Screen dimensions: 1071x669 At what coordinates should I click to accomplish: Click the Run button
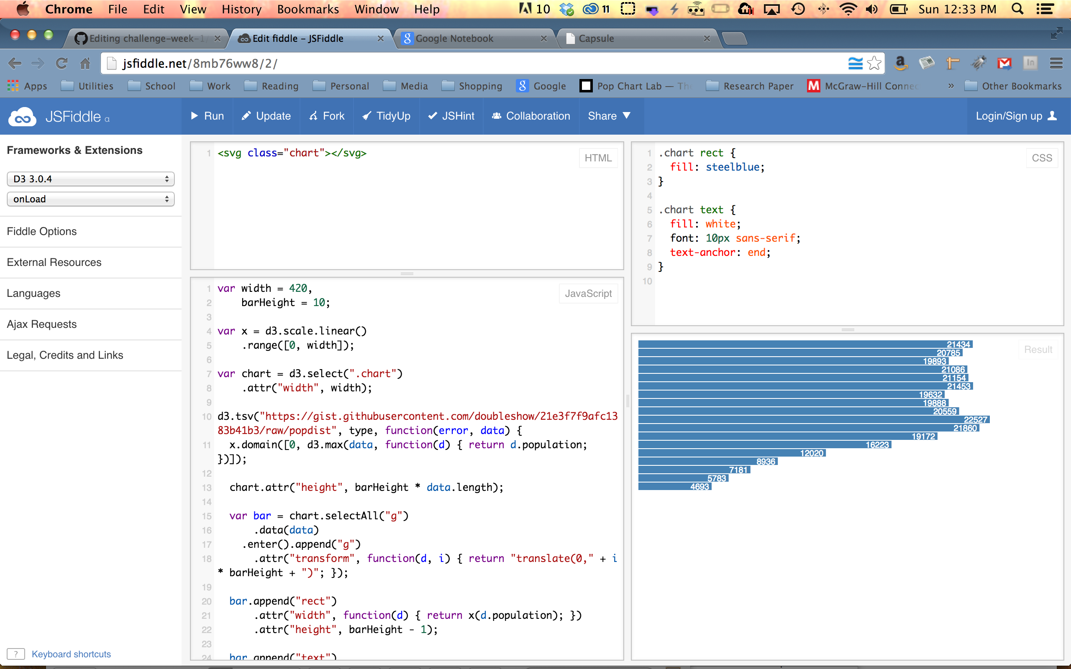[x=207, y=116]
